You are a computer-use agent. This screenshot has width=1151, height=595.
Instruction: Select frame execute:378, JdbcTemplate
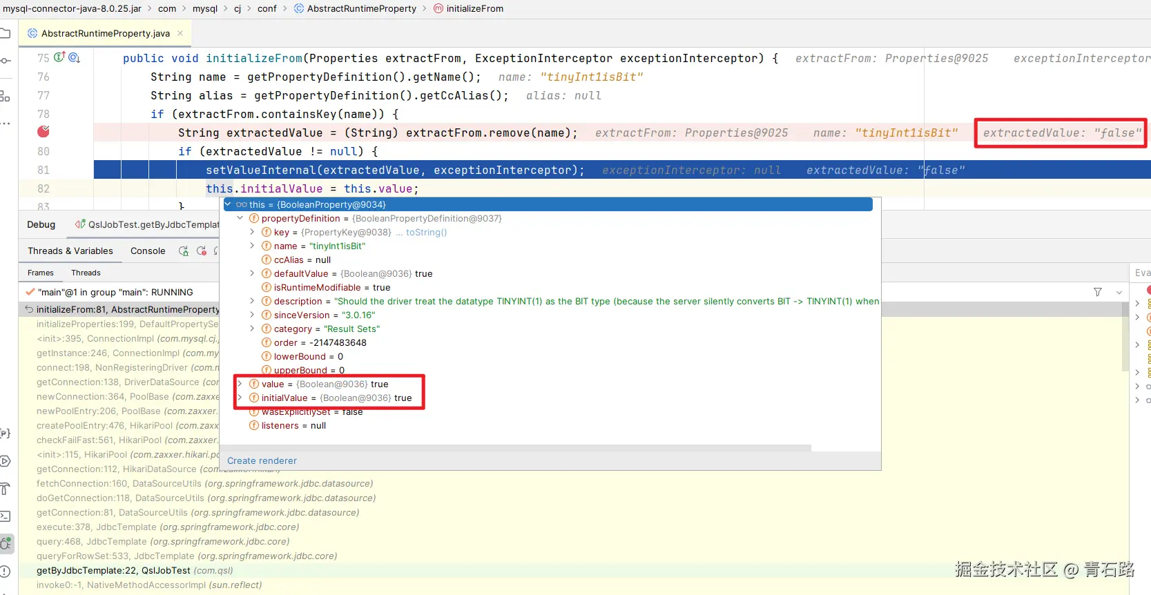coord(168,527)
